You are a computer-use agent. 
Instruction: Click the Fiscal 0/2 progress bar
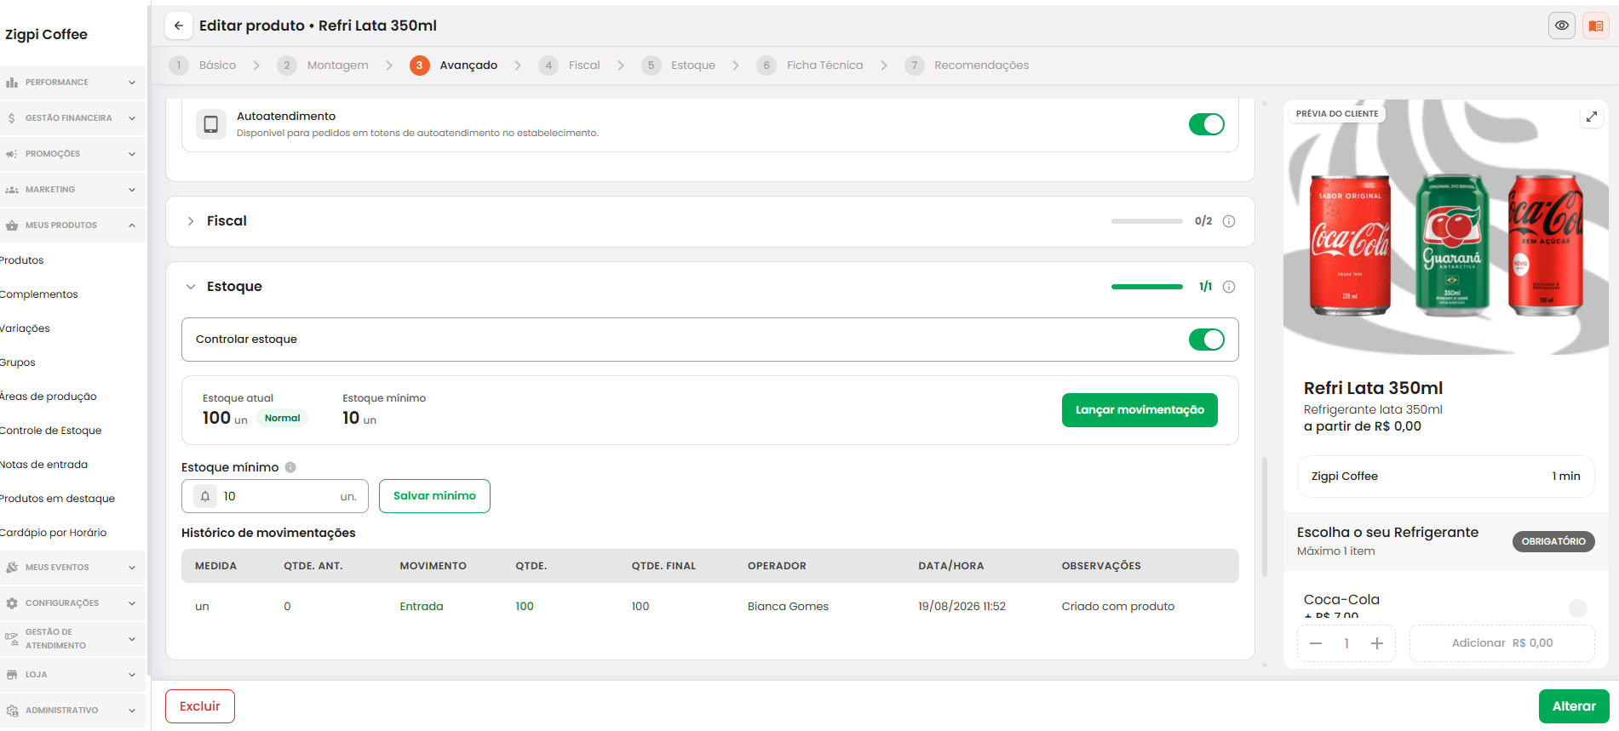pyautogui.click(x=1147, y=221)
